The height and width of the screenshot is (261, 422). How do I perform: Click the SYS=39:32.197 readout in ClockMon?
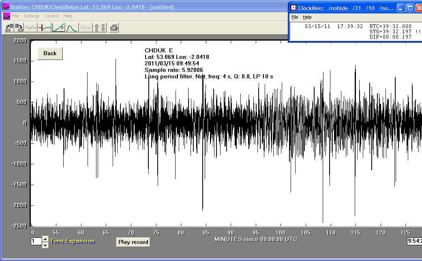(x=390, y=32)
